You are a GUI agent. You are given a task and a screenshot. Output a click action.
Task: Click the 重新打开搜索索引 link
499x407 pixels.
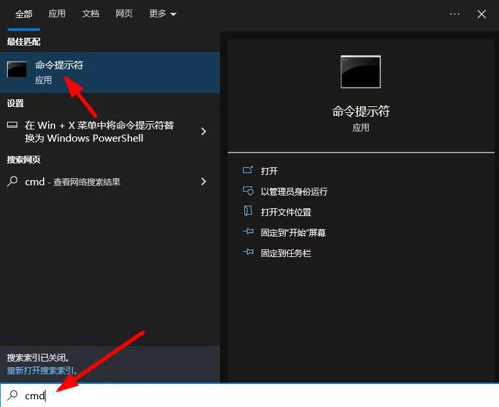(x=42, y=370)
